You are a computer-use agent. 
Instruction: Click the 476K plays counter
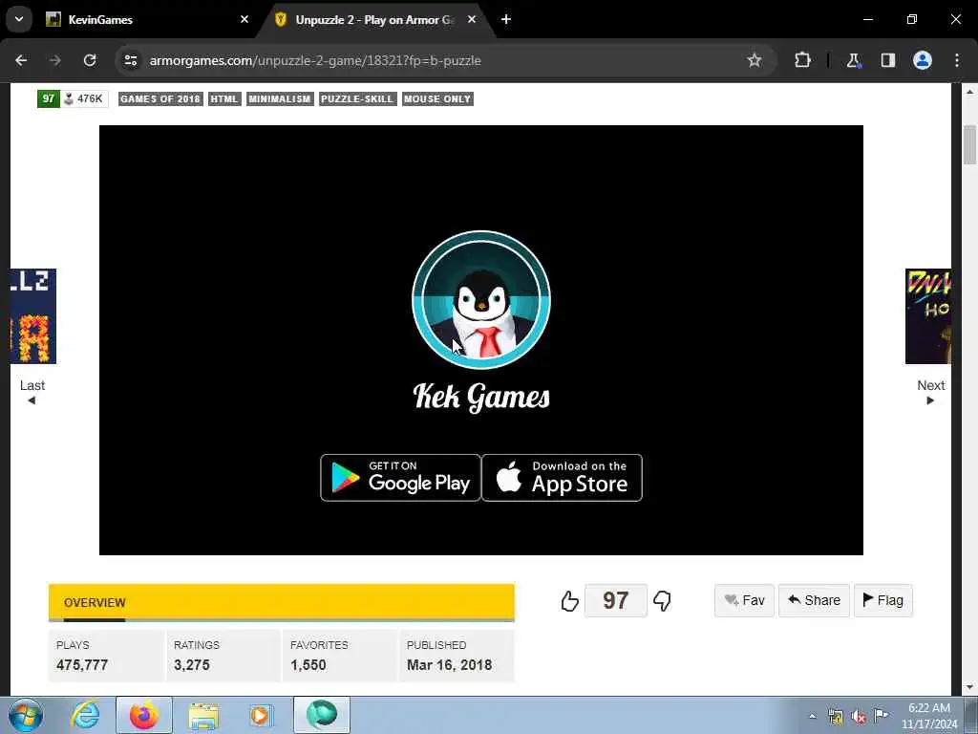coord(84,98)
